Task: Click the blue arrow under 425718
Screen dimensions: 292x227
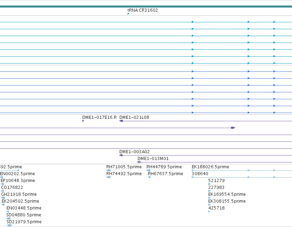Action: [209, 212]
